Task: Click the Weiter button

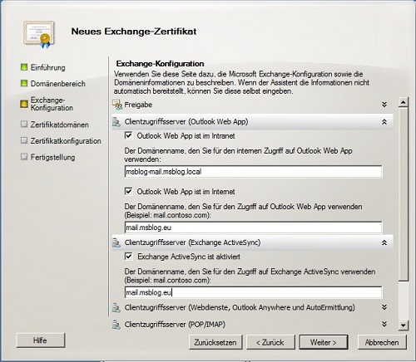Action: pyautogui.click(x=324, y=342)
